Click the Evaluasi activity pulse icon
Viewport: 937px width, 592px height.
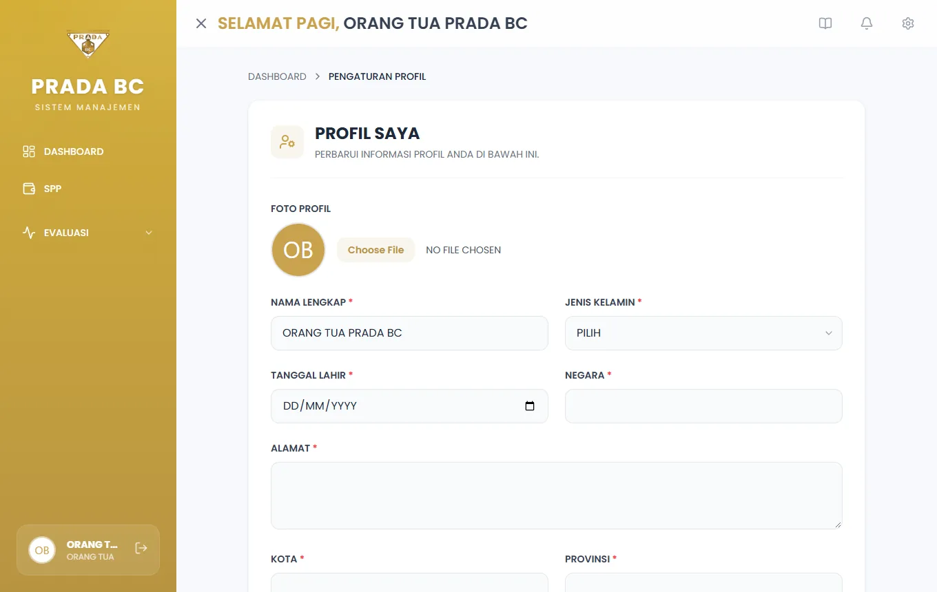click(x=29, y=233)
